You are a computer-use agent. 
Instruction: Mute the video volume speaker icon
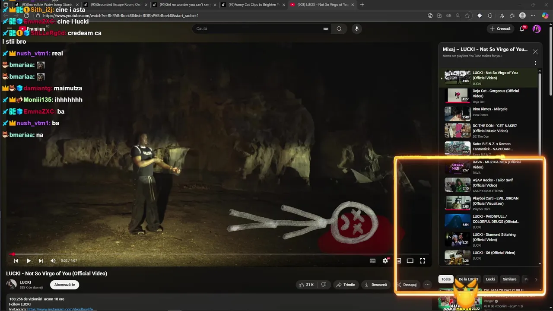[53, 260]
